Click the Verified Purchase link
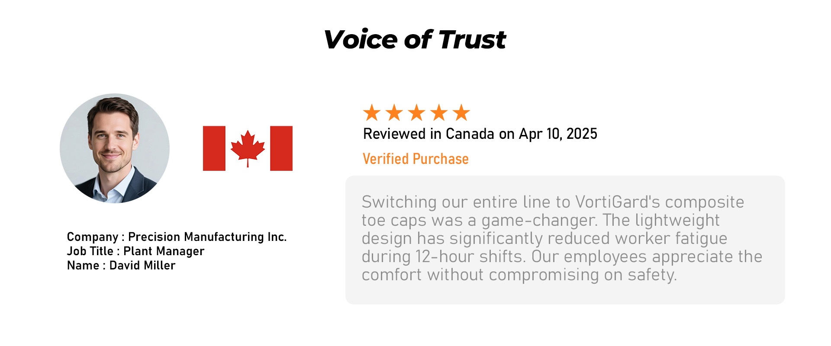This screenshot has width=831, height=346. point(415,159)
